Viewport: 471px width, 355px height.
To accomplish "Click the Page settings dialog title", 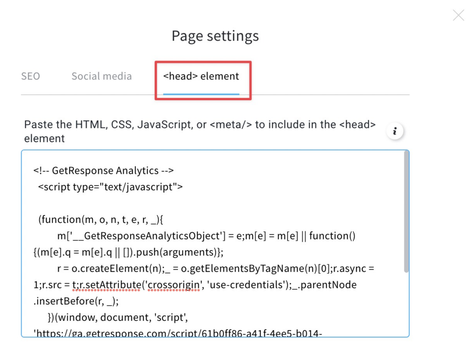I will 214,36.
